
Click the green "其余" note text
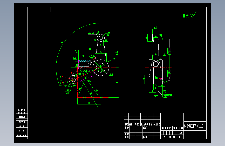click(x=185, y=16)
